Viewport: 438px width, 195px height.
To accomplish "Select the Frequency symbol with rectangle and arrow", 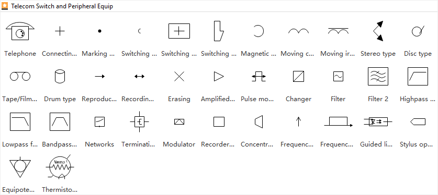I will [x=338, y=121].
